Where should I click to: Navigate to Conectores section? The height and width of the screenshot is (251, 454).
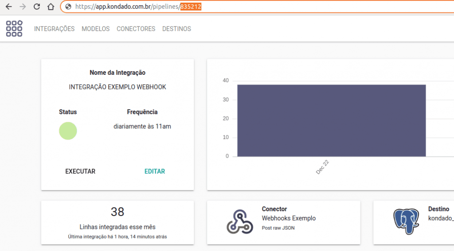(136, 29)
